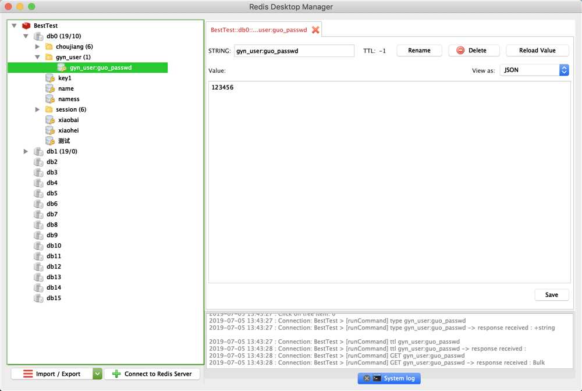Click the db12 database icon
This screenshot has width=582, height=391.
[38, 266]
